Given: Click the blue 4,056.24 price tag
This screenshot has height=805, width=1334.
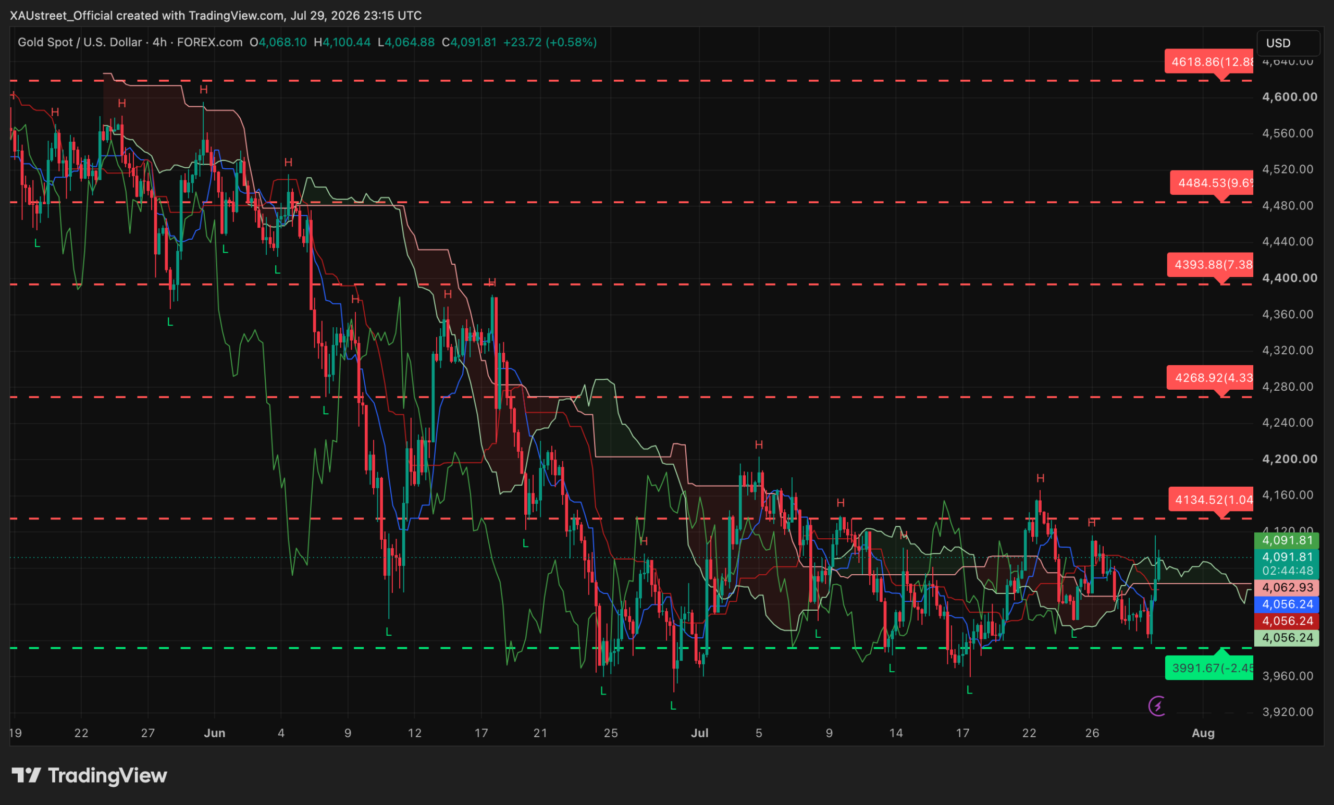Looking at the screenshot, I should pos(1287,604).
